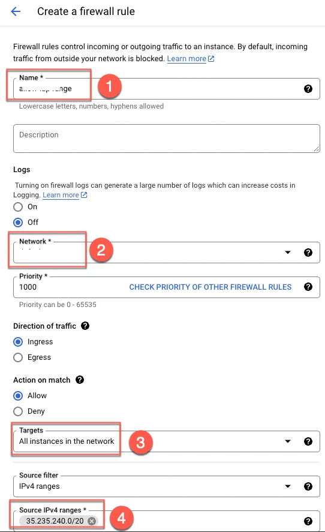Open help icon for the Name field
325x532 pixels.
click(308, 89)
